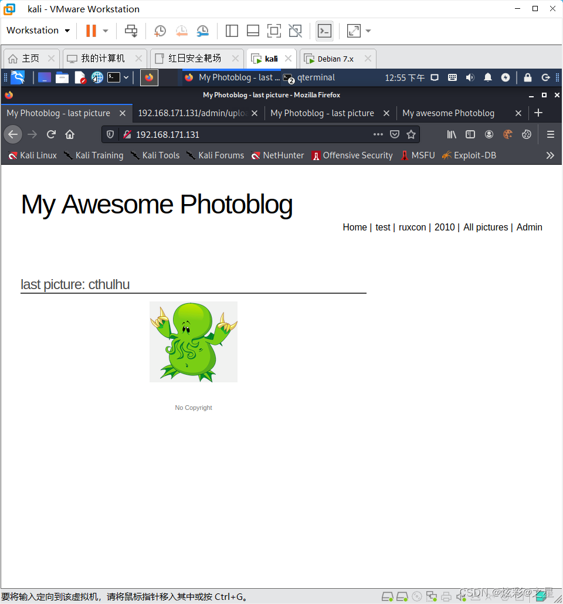Open page actions three-dot menu

coord(378,134)
